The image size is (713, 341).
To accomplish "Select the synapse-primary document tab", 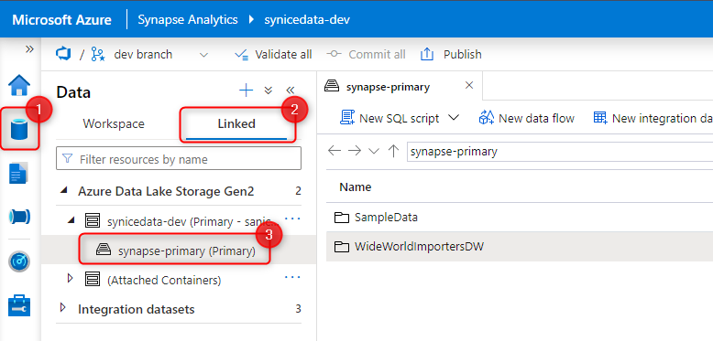I will [388, 87].
